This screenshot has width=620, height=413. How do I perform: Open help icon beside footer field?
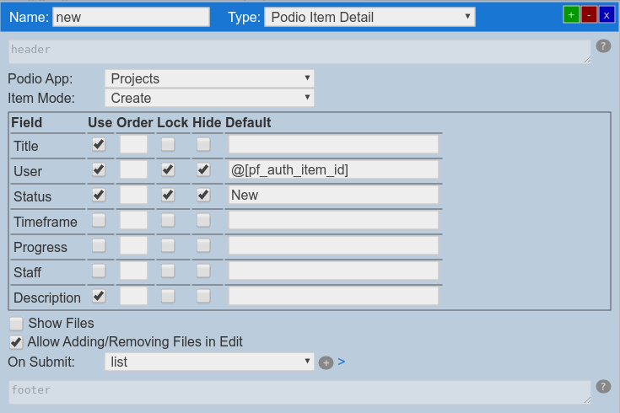point(603,387)
